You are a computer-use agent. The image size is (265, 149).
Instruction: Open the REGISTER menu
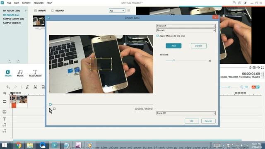tap(39, 3)
